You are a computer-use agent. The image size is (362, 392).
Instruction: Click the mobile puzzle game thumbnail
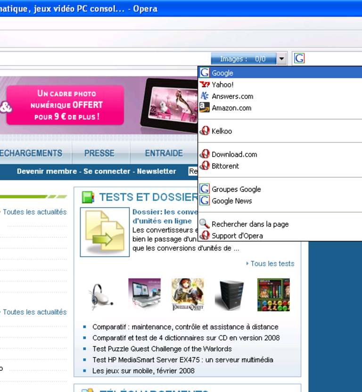point(273,295)
